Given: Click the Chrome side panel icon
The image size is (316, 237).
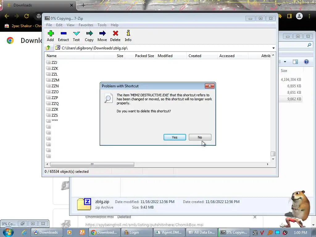Looking at the screenshot, I should [289, 16].
